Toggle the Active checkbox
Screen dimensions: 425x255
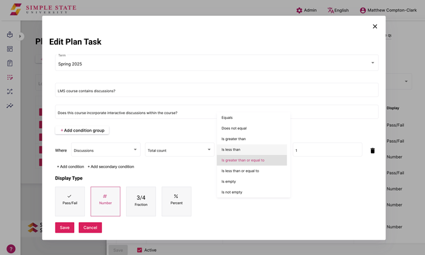coord(140,250)
